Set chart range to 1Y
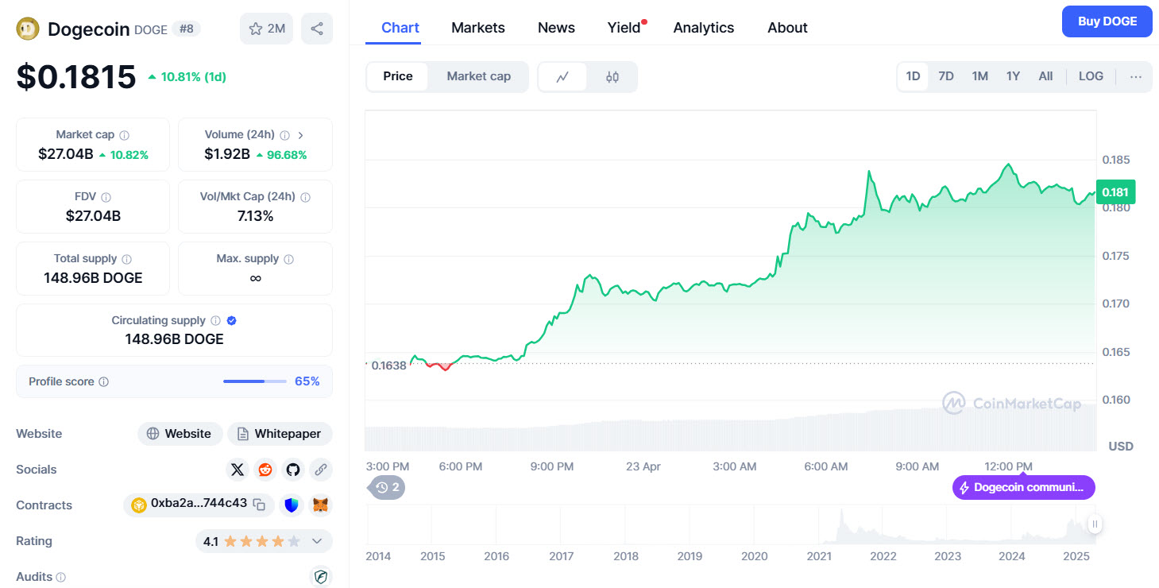The height and width of the screenshot is (588, 1159). tap(1013, 76)
